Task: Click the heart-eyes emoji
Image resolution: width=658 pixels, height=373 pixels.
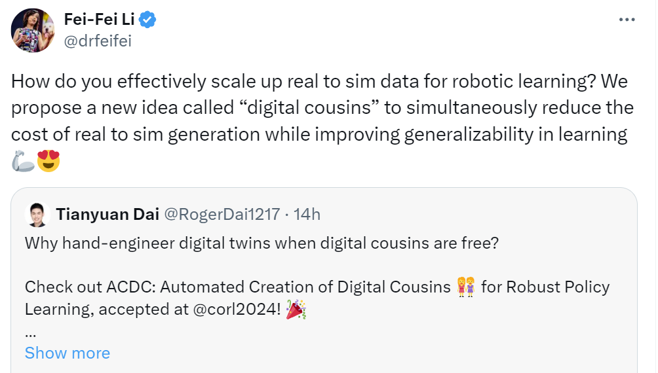Action: (x=48, y=160)
